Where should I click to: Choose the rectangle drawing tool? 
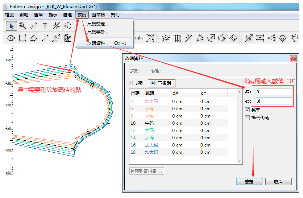22,38
